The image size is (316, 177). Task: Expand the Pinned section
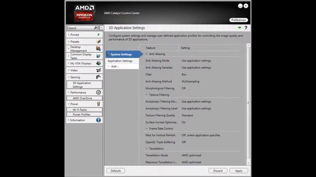[69, 35]
